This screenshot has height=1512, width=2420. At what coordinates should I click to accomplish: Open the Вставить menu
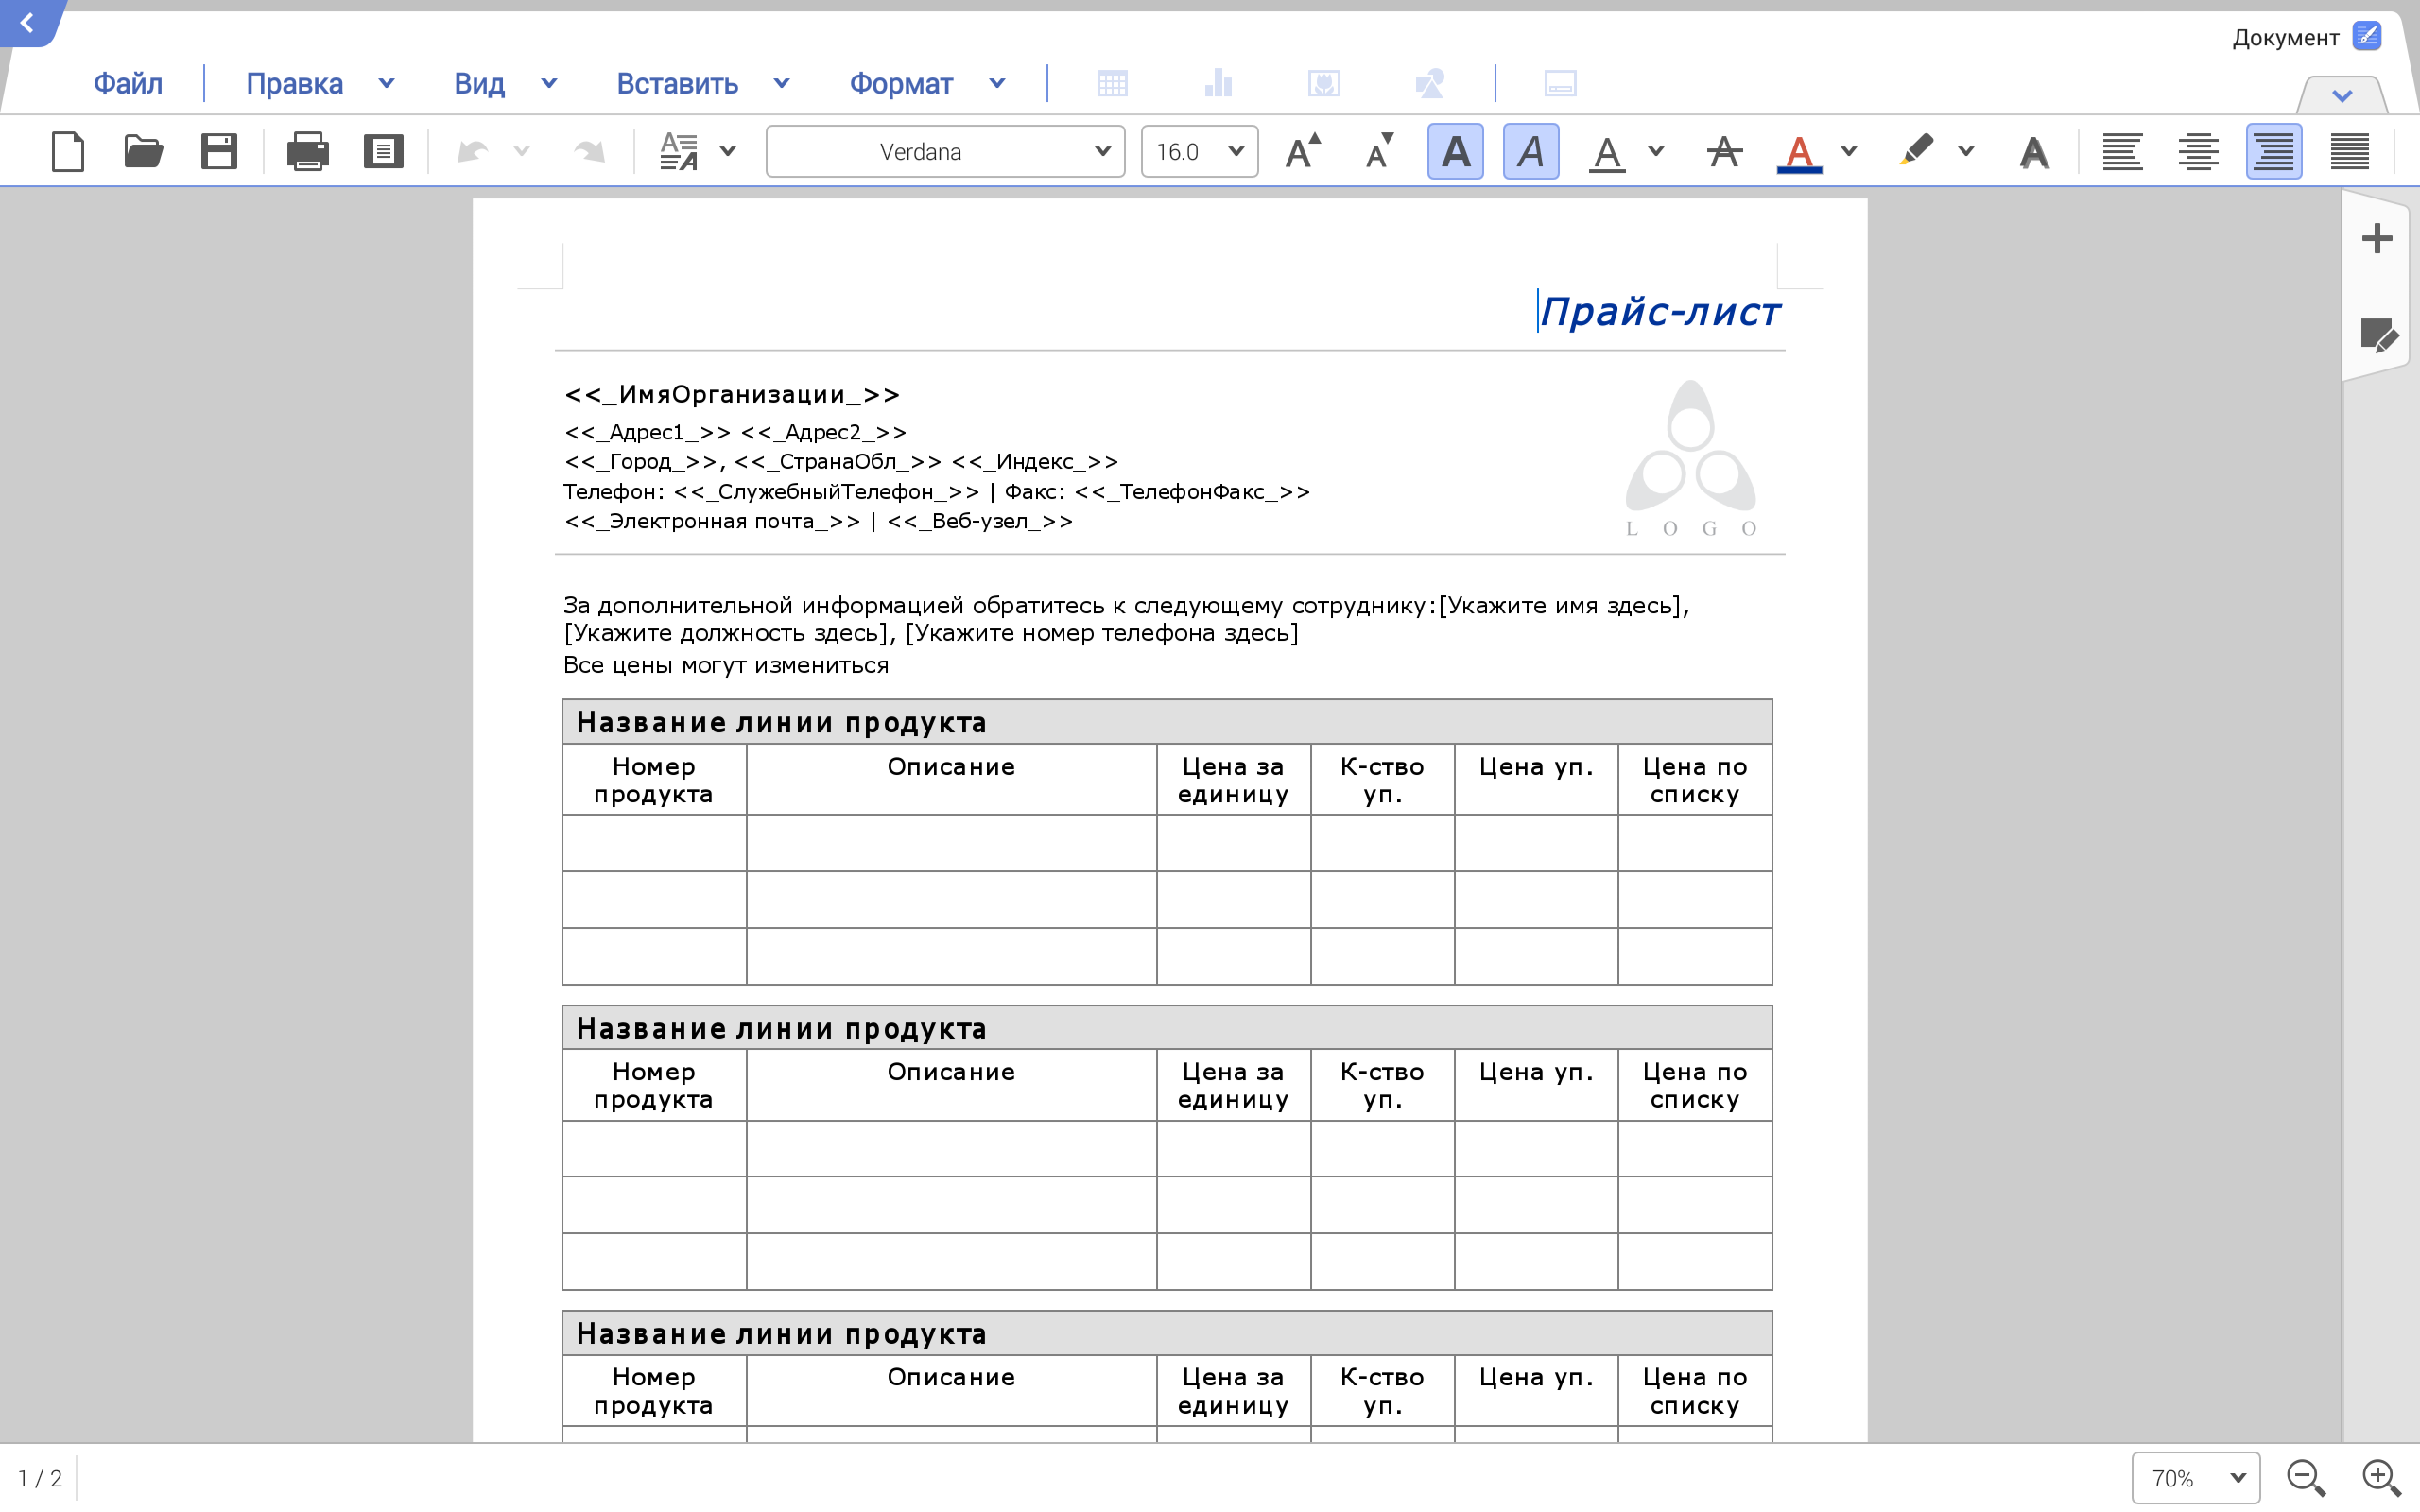[x=677, y=84]
